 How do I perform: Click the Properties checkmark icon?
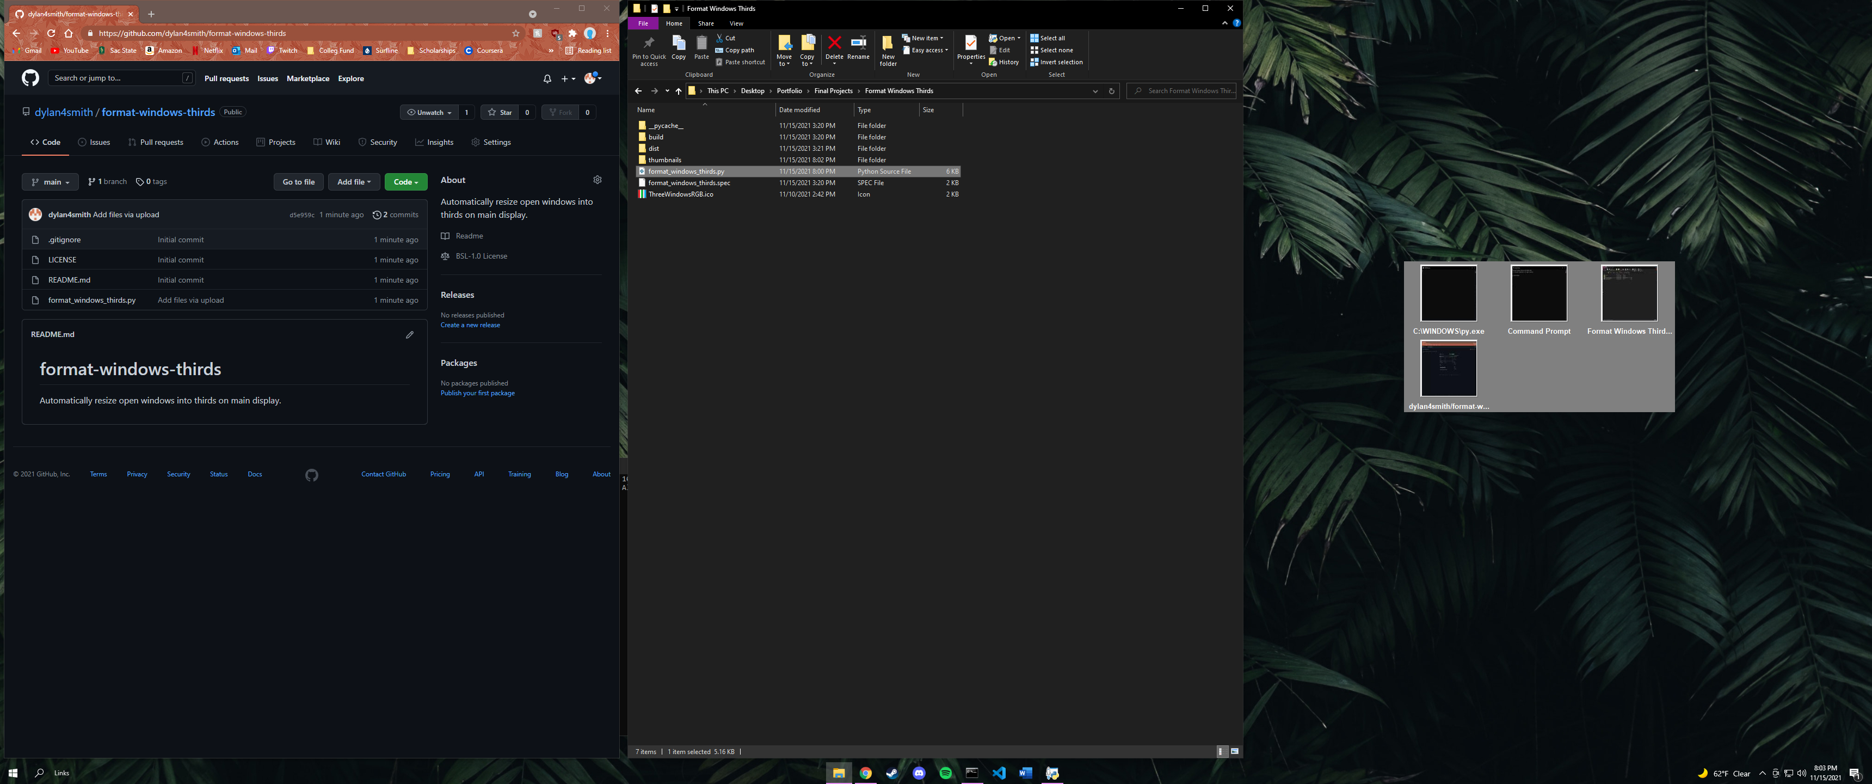pos(971,43)
